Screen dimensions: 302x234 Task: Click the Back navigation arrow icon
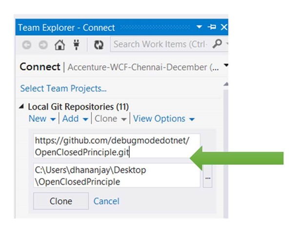(x=26, y=45)
